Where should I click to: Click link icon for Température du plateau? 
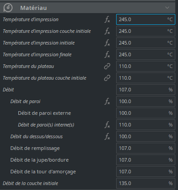pos(107,66)
